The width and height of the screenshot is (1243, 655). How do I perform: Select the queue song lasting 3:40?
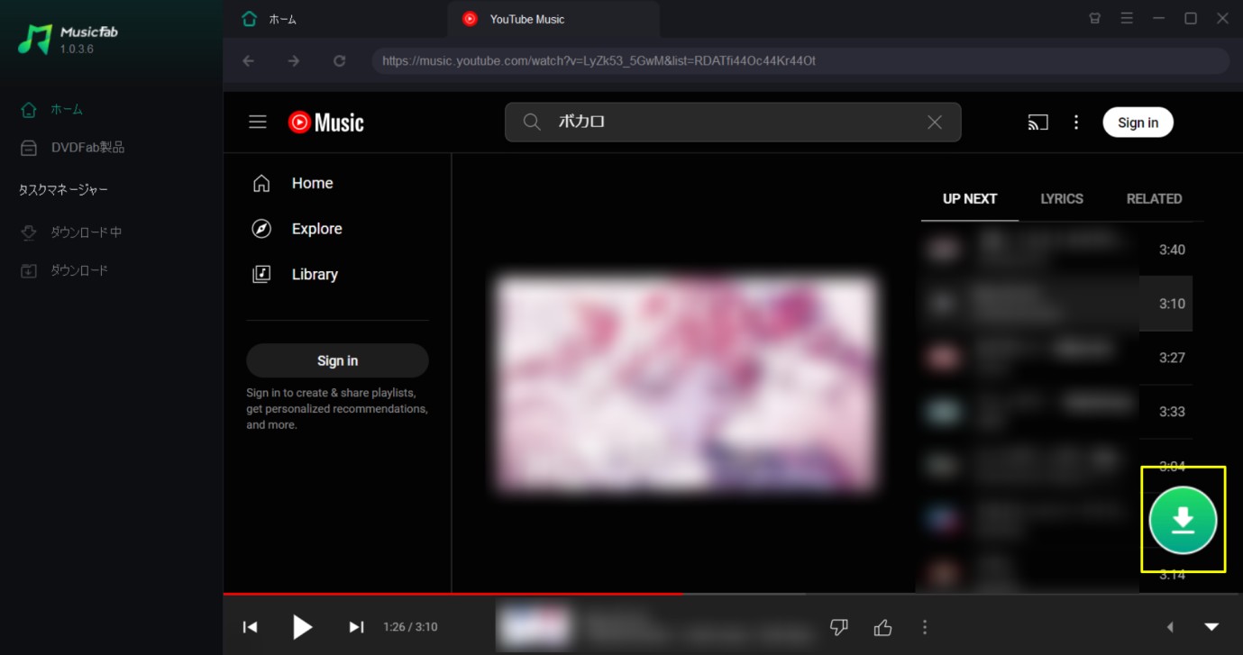(x=1056, y=250)
